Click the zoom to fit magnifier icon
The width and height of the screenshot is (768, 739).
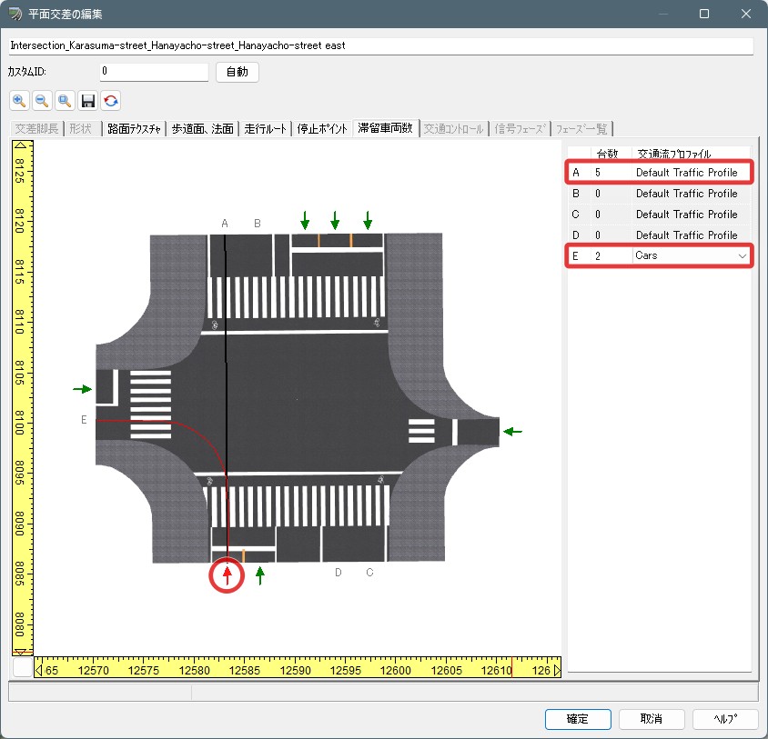click(x=65, y=101)
